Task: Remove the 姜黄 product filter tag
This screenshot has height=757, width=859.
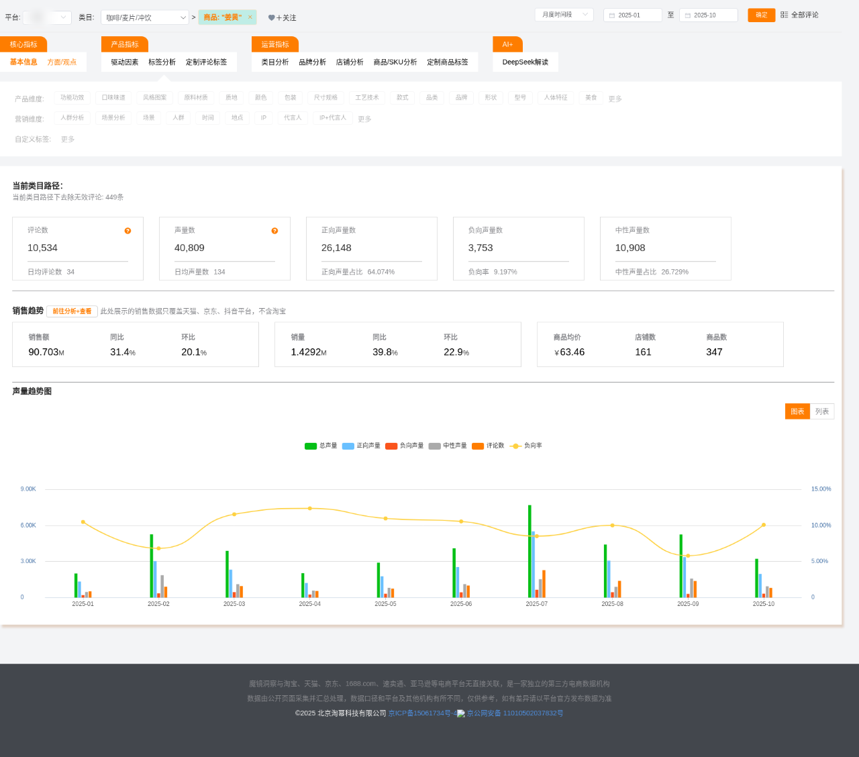Action: point(250,17)
